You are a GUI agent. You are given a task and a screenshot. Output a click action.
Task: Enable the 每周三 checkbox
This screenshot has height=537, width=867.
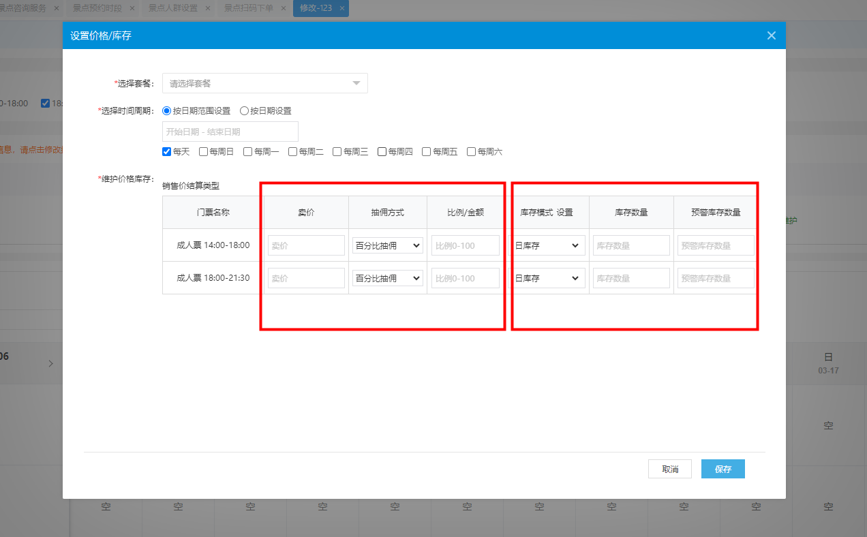point(337,152)
